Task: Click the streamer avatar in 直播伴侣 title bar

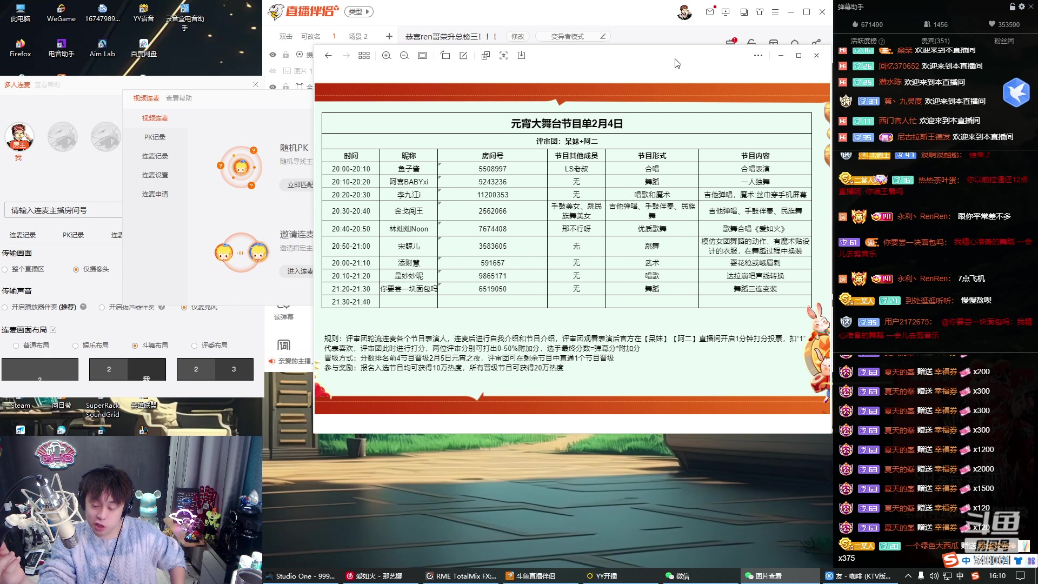Action: coord(684,12)
